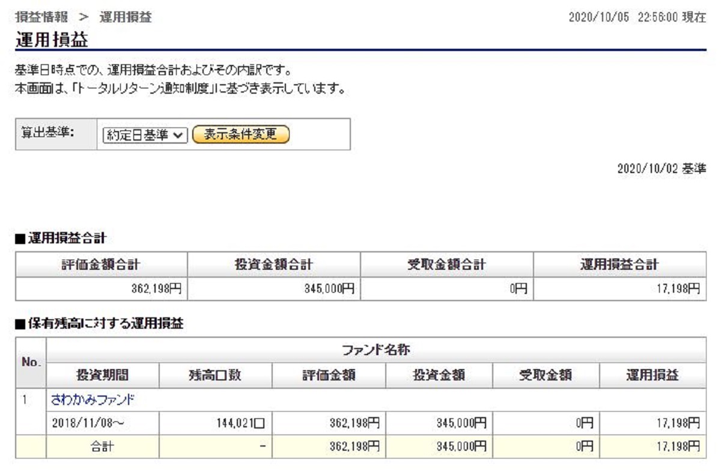Image resolution: width=721 pixels, height=473 pixels.
Task: Click the 残高口数 column header
Action: coord(216,376)
